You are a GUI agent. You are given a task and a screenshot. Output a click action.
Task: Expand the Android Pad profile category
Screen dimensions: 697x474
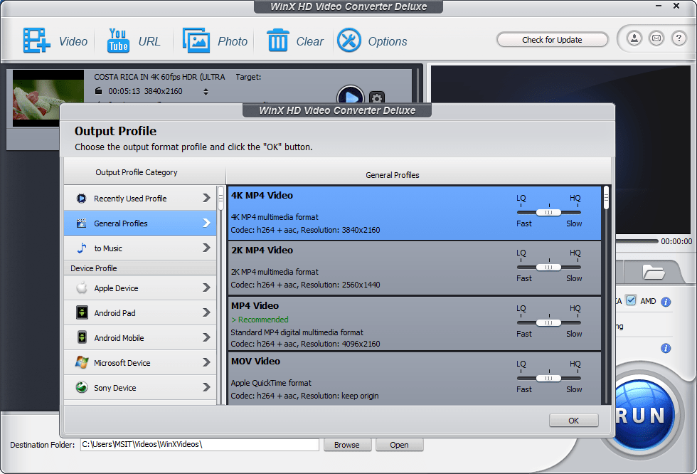point(139,313)
